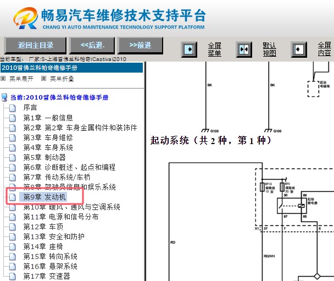Screen dimensions: 334x281
Task: Click the 当前车型 vehicle info text
Action: [x=63, y=59]
